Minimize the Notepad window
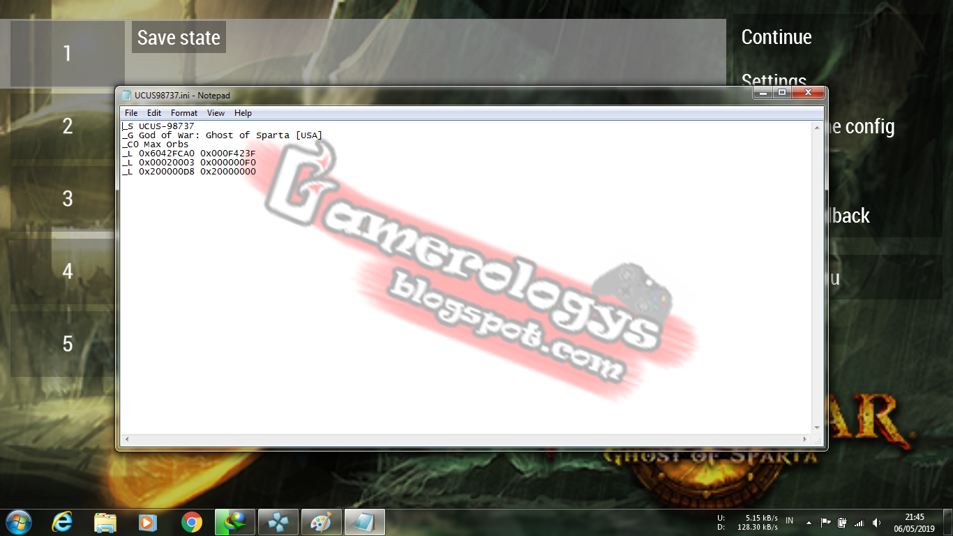Image resolution: width=953 pixels, height=536 pixels. (763, 93)
